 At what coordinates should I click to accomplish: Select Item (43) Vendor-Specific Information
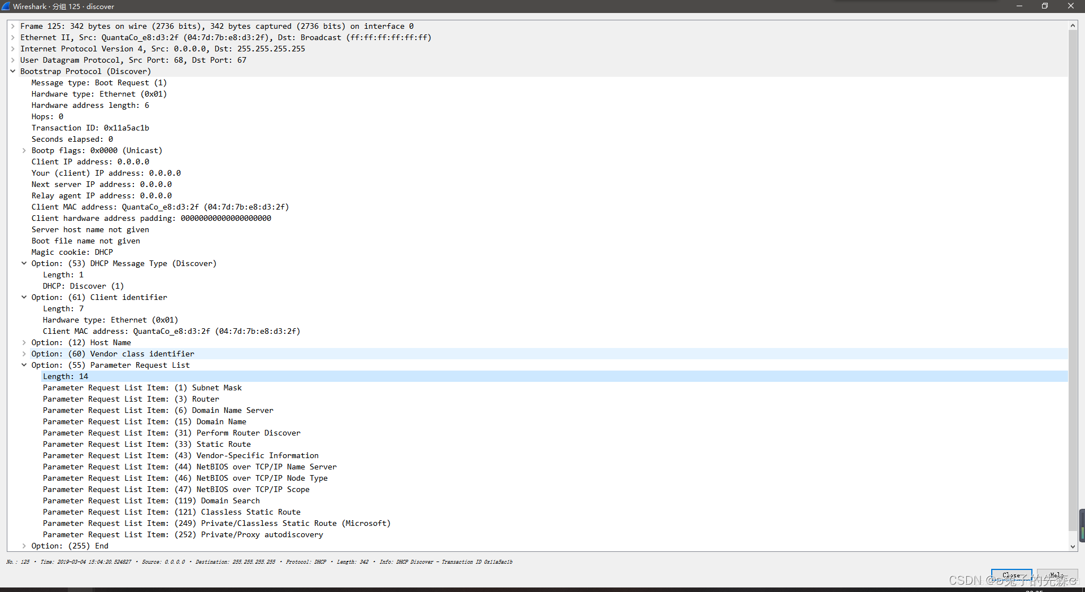tap(181, 455)
